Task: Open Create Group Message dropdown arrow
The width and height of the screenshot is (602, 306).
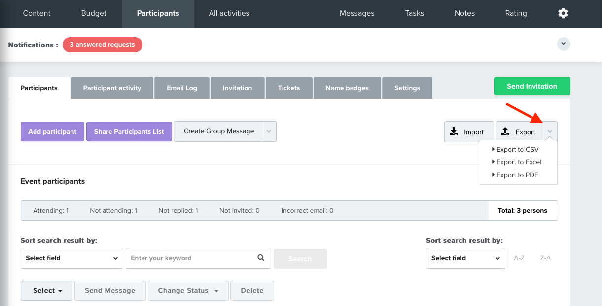Action: click(x=269, y=131)
